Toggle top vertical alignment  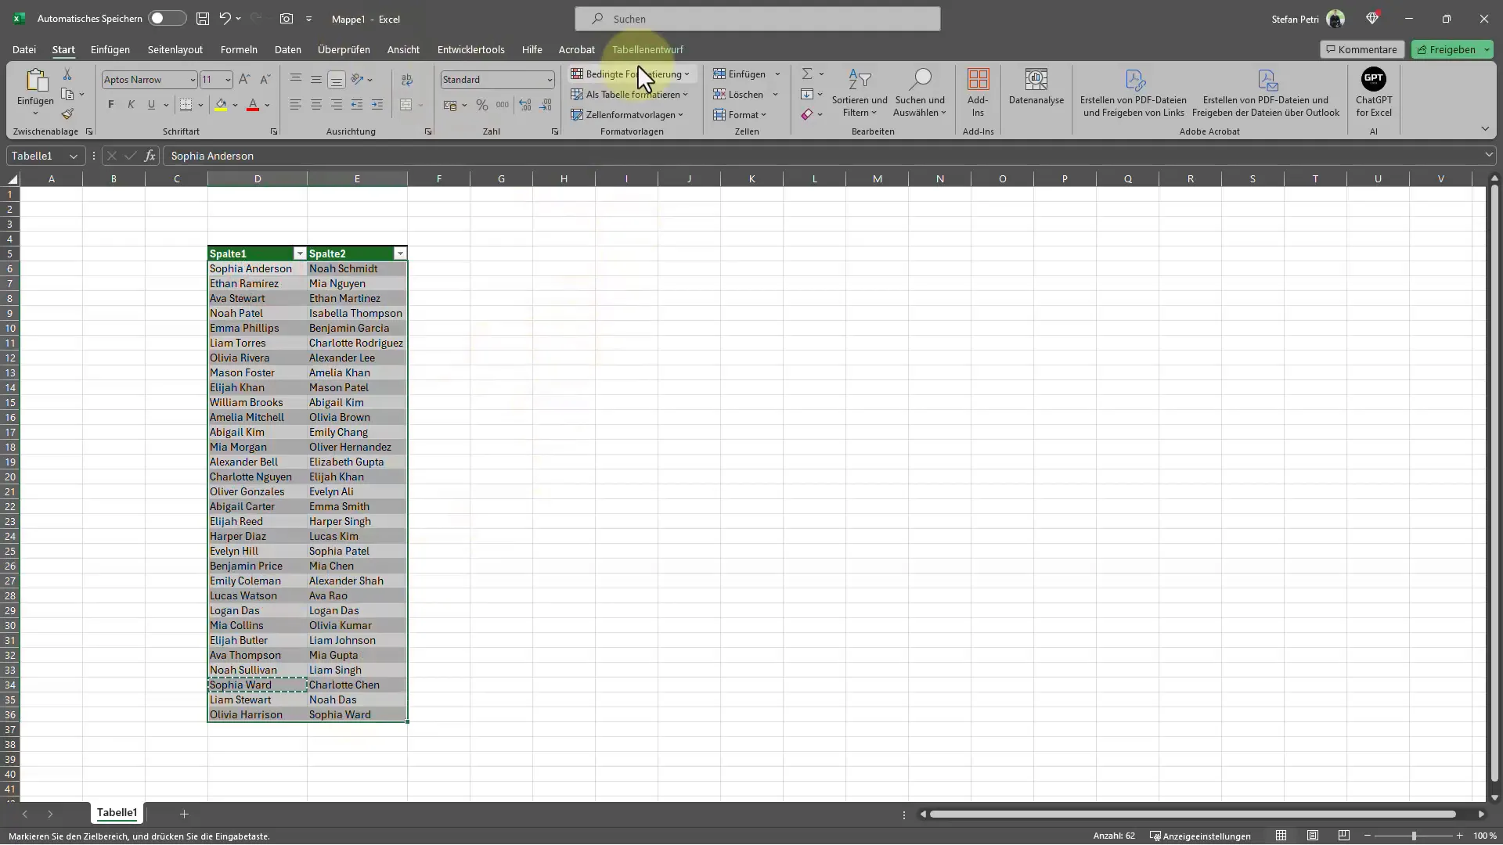tap(295, 80)
